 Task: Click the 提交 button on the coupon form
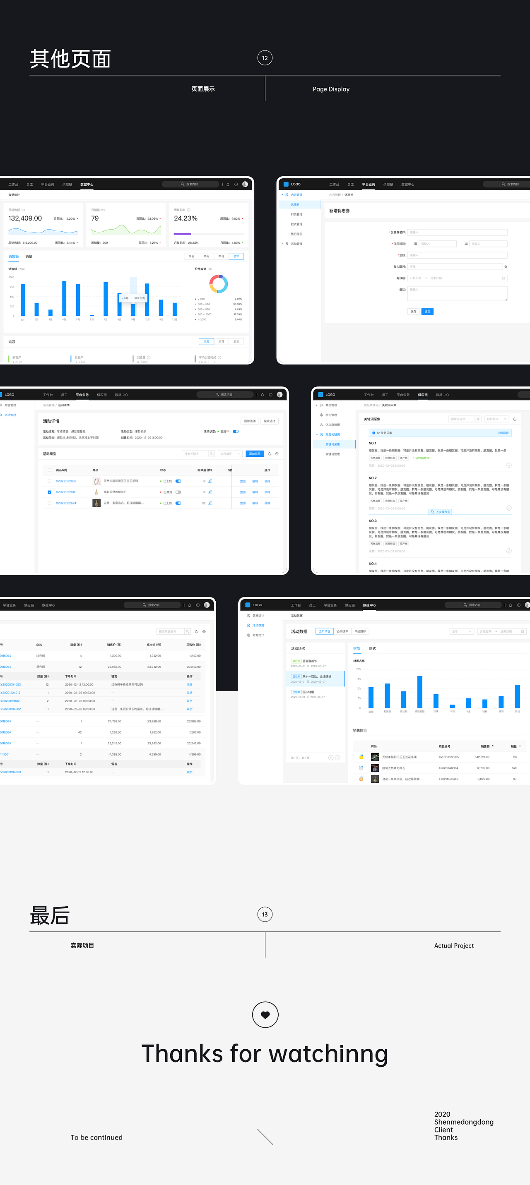pyautogui.click(x=427, y=312)
